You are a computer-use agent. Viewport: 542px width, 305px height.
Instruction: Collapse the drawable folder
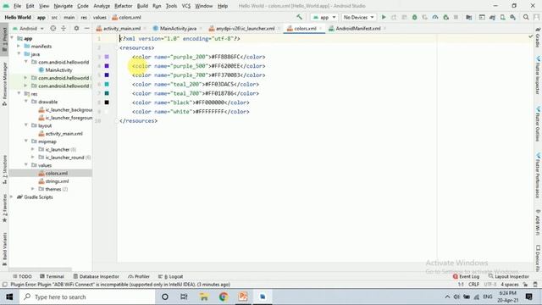click(x=26, y=102)
